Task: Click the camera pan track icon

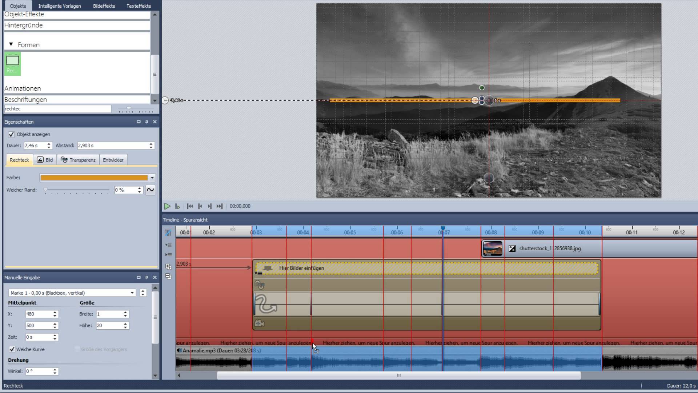Action: pos(259,323)
